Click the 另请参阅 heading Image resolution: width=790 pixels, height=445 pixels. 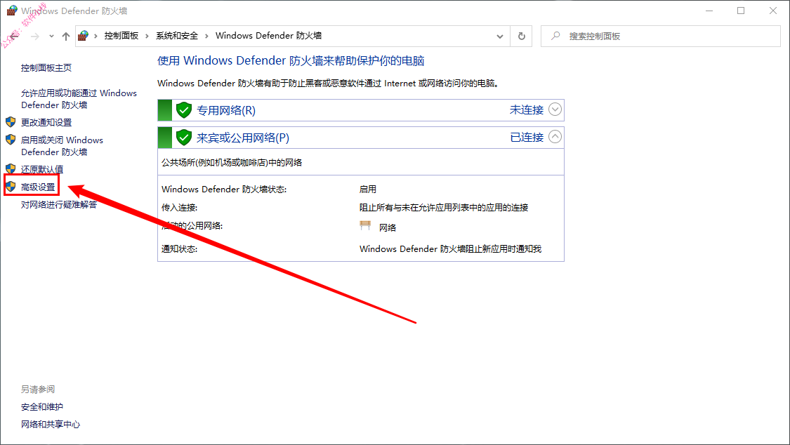(x=38, y=389)
